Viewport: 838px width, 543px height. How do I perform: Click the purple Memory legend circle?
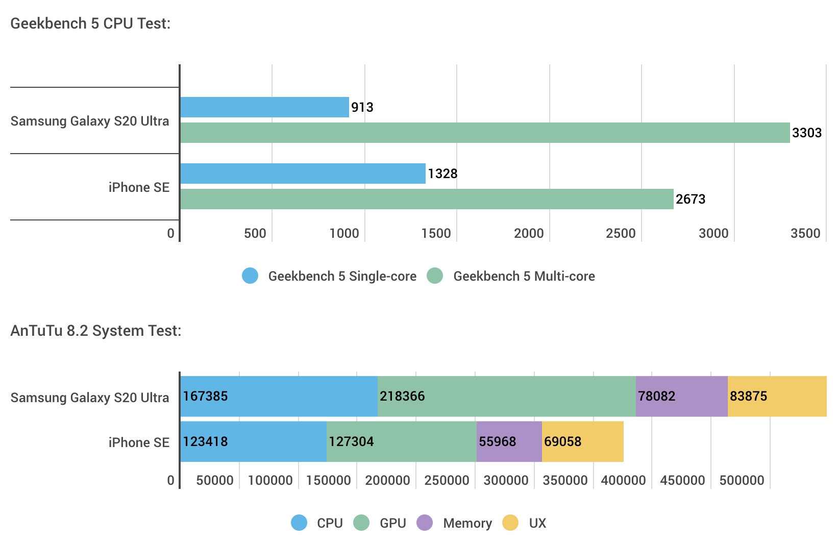[425, 523]
